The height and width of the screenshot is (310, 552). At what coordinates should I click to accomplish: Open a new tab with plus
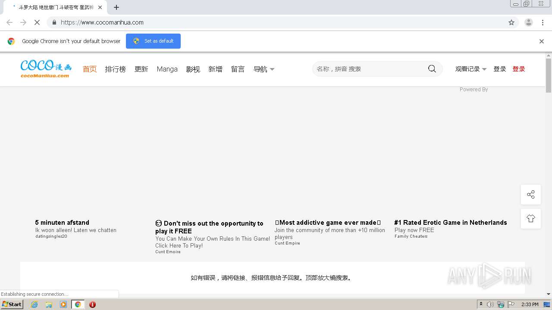(x=116, y=7)
